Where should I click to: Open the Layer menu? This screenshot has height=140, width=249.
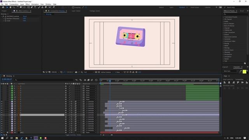[22, 4]
